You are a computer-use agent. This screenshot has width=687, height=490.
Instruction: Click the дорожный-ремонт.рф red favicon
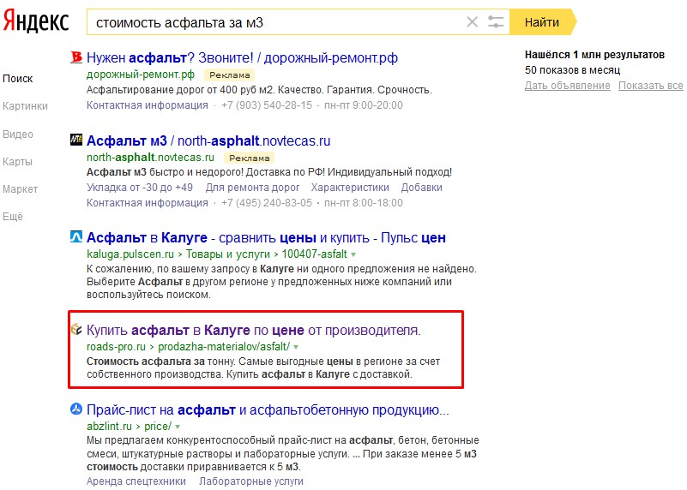pos(75,58)
